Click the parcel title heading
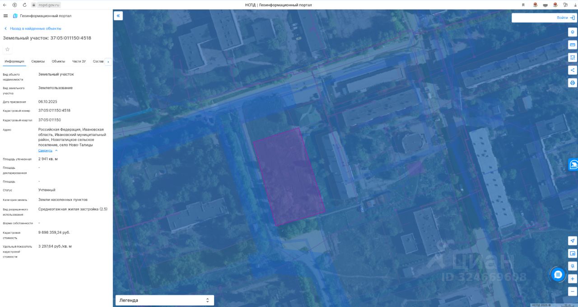Viewport: 578px width, 307px height. pos(47,38)
